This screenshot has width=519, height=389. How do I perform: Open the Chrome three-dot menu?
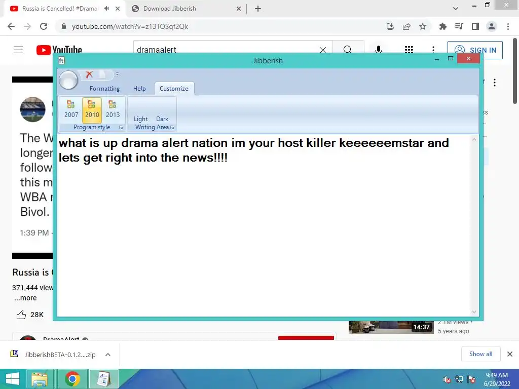pos(508,26)
